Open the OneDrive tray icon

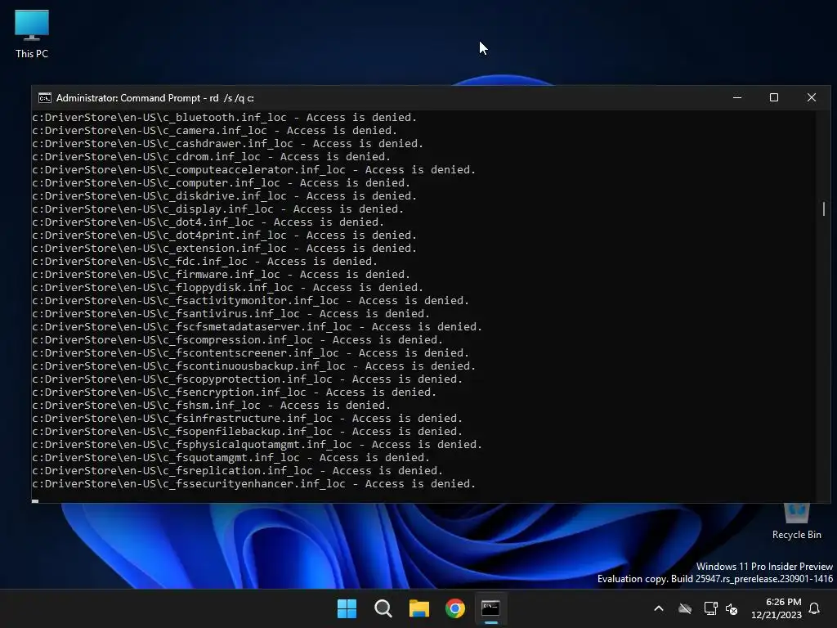tap(685, 608)
